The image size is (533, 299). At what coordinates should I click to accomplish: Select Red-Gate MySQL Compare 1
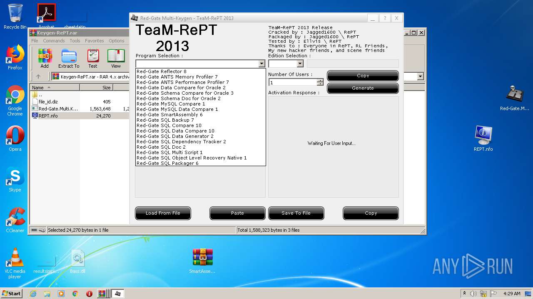click(x=201, y=104)
